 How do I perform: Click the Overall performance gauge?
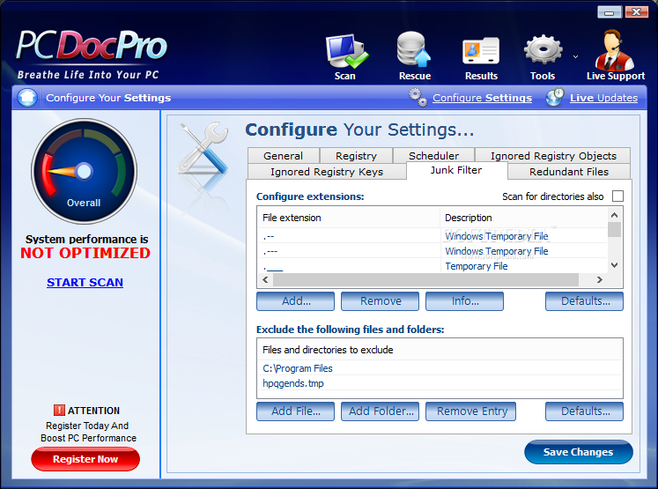tap(84, 171)
